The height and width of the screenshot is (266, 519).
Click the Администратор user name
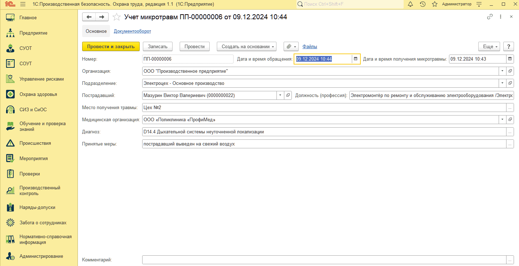[x=456, y=4]
